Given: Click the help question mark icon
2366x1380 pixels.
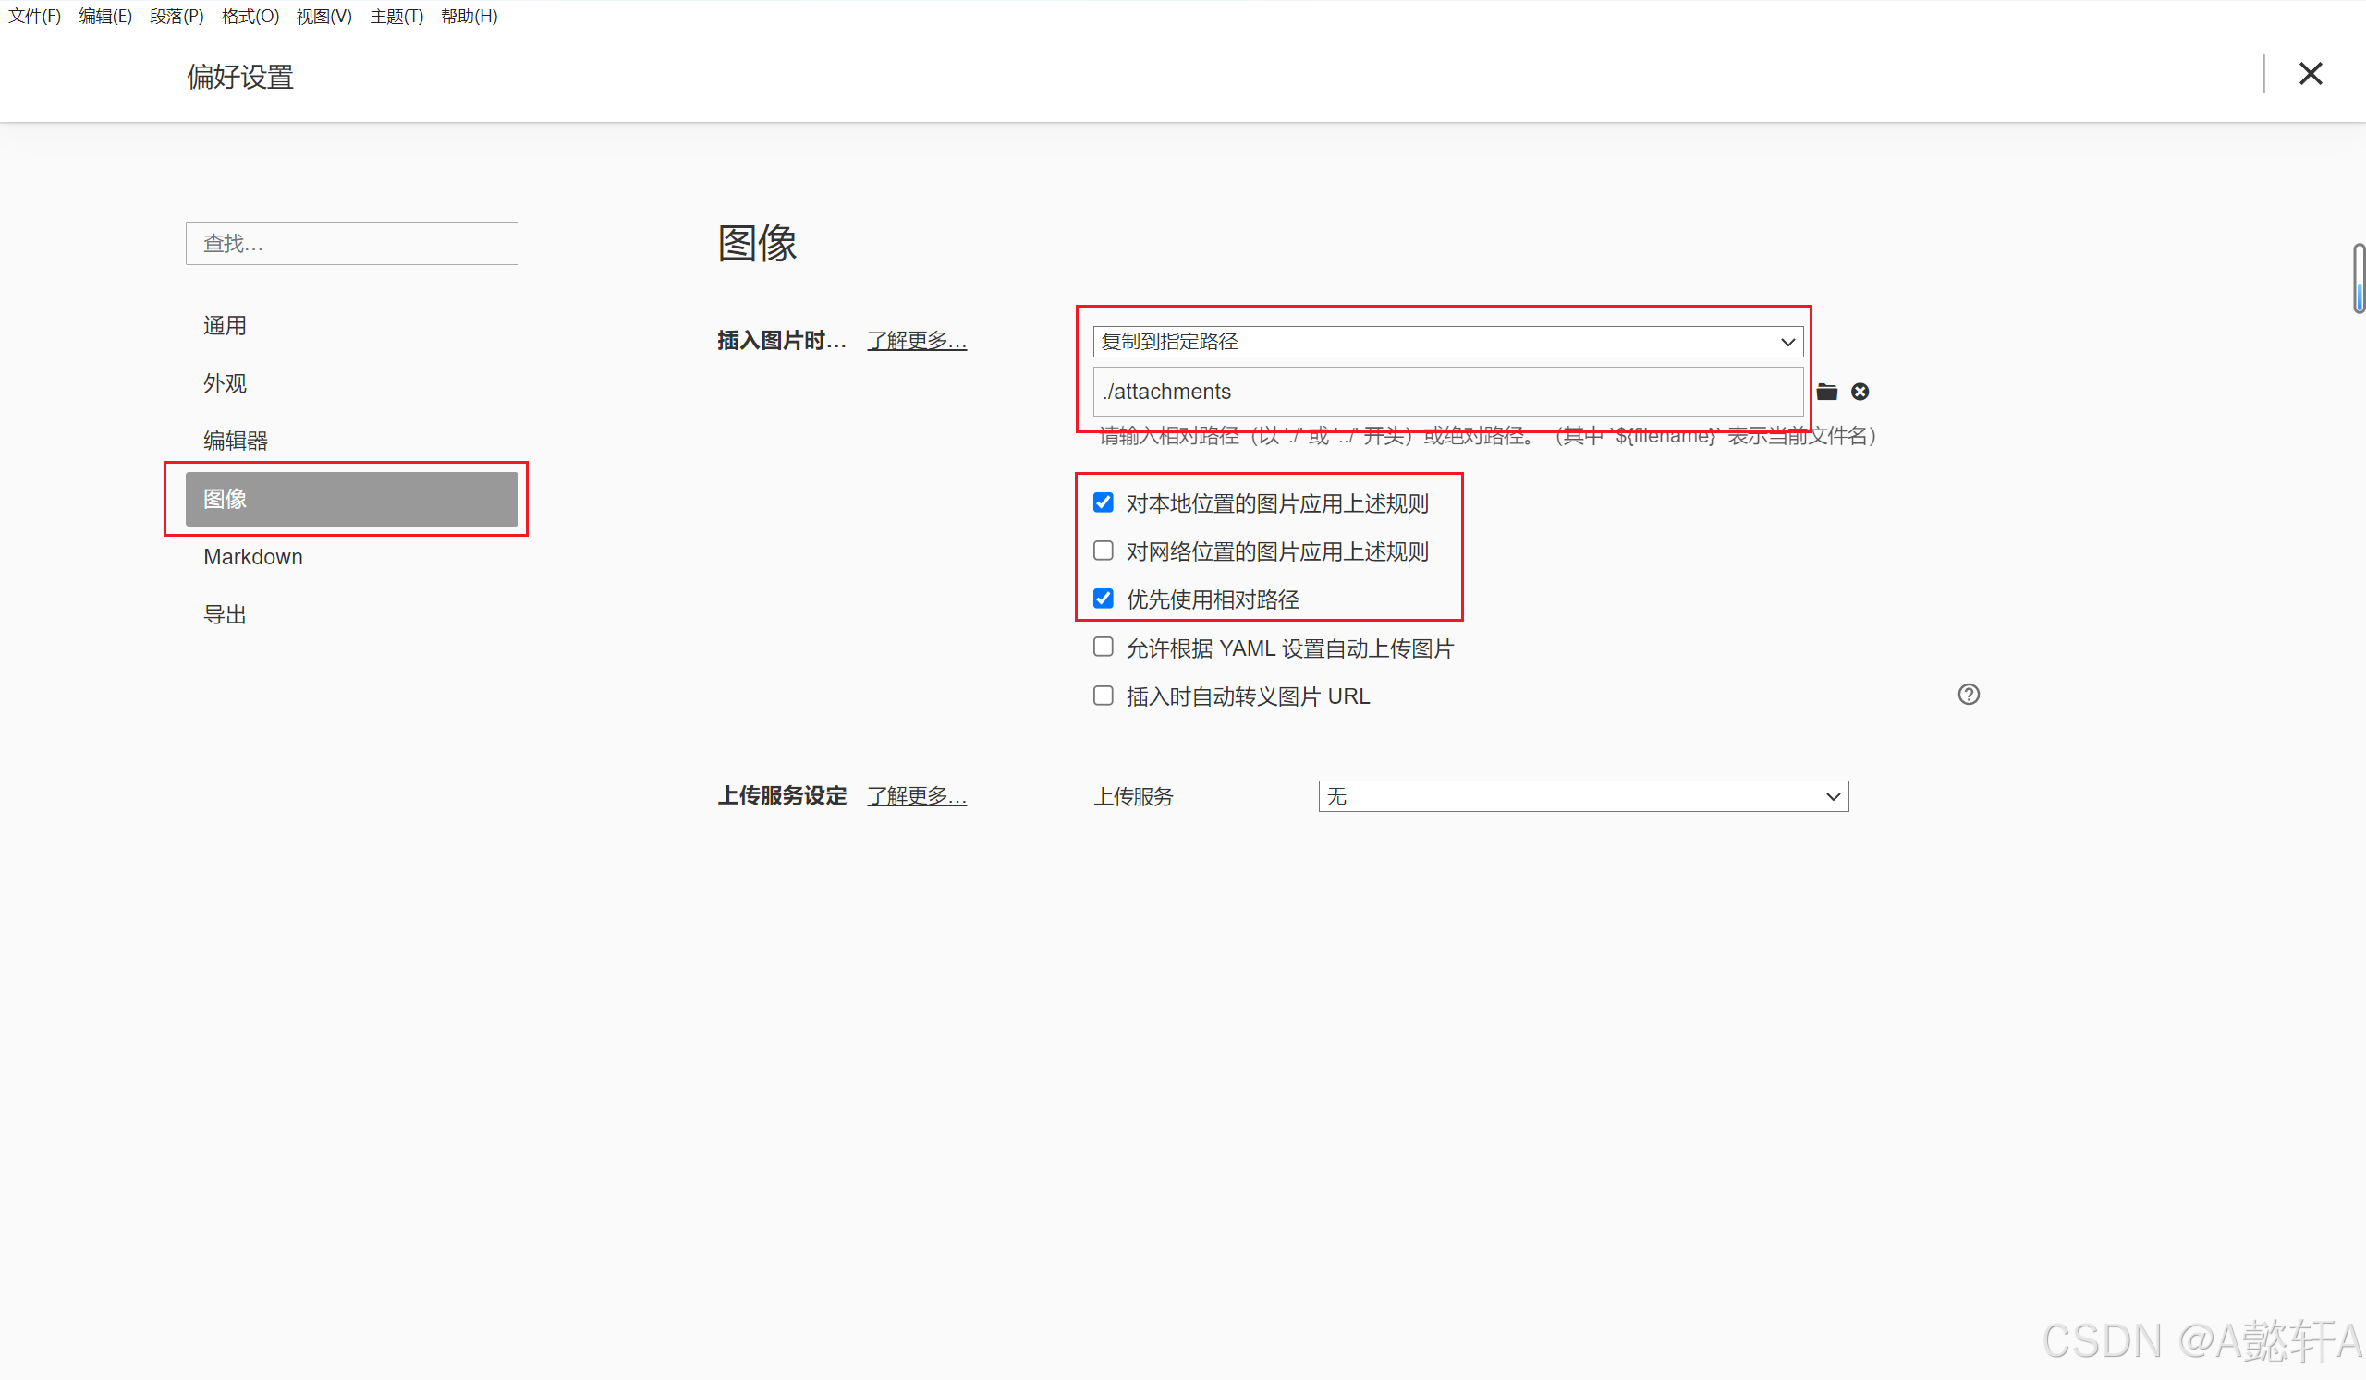Looking at the screenshot, I should click(1968, 696).
